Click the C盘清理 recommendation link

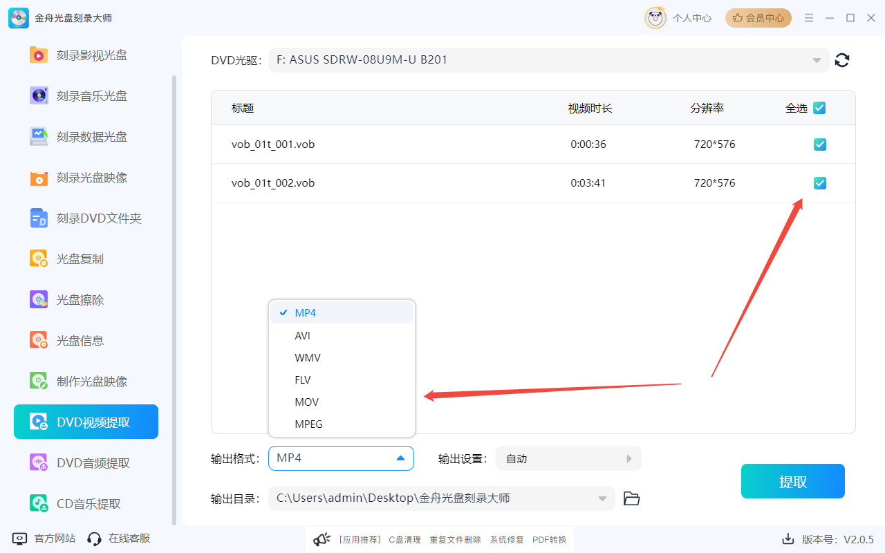[404, 540]
